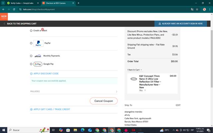Click the taskbar Buscar search box

pyautogui.click(x=29, y=130)
